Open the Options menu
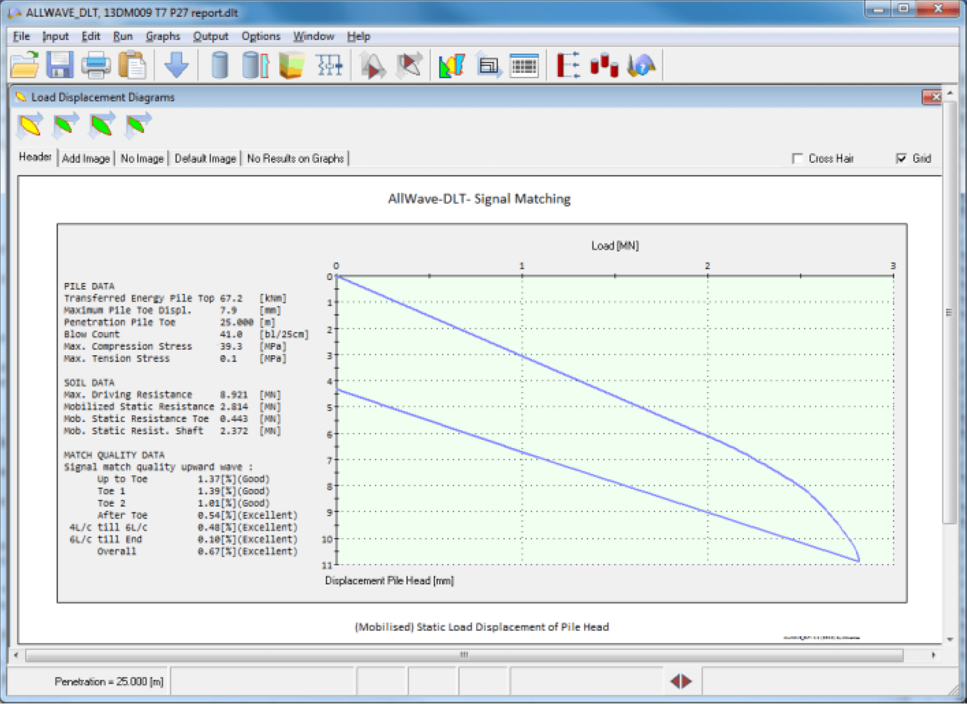Screen dimensions: 967x704 pyautogui.click(x=261, y=36)
